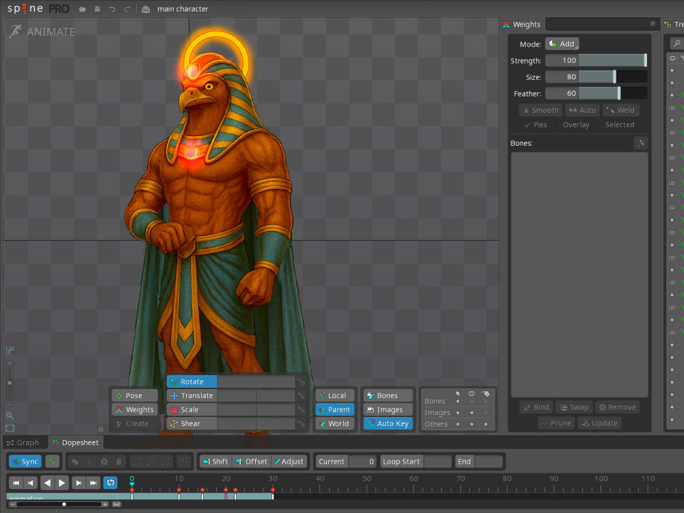This screenshot has width=684, height=513.
Task: Switch to the Dopesheet tab
Action: (75, 443)
